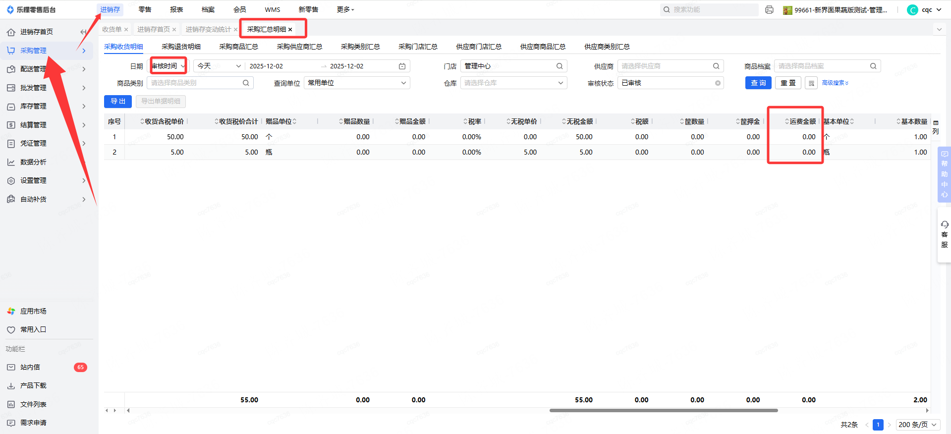The width and height of the screenshot is (951, 434).
Task: Go to page 1 in pagination
Action: (x=878, y=425)
